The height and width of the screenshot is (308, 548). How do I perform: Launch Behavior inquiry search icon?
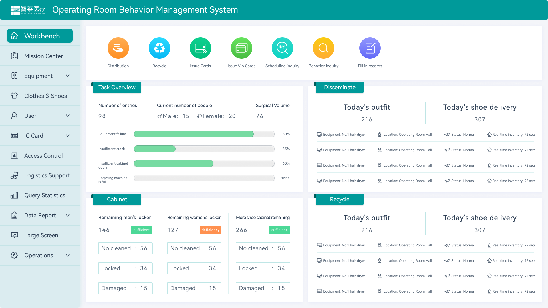pyautogui.click(x=323, y=48)
